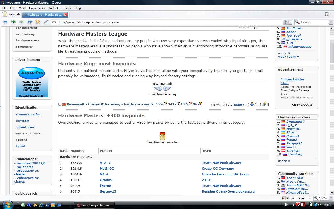
Task: Open the Bookmarks menu
Action: pos(37,8)
